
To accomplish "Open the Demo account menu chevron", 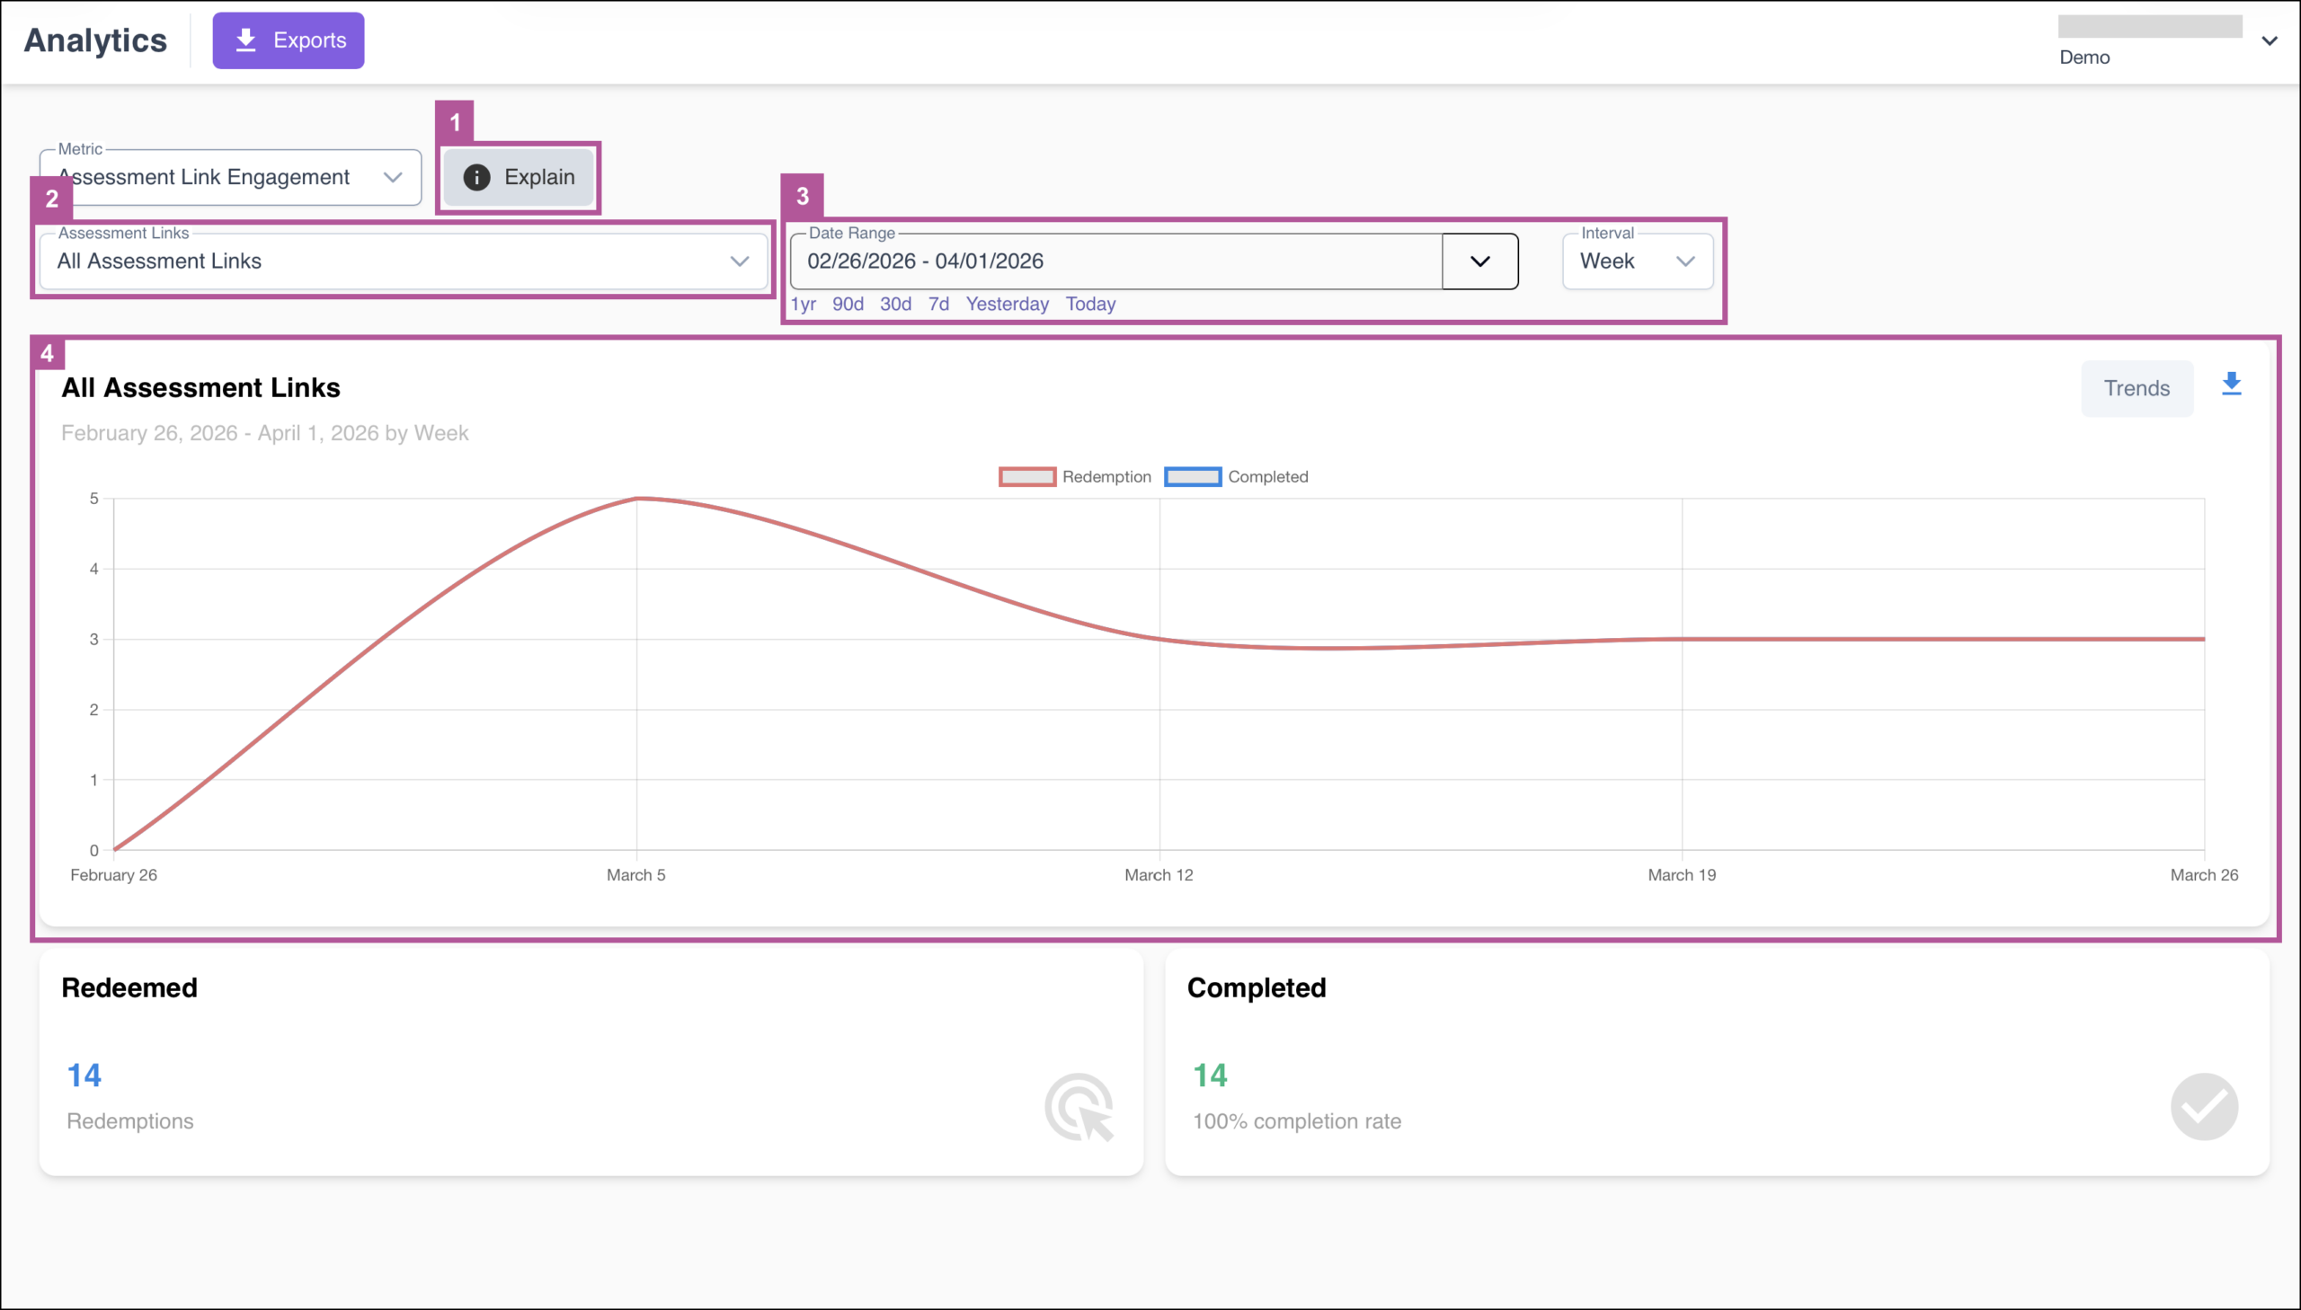I will [x=2269, y=40].
